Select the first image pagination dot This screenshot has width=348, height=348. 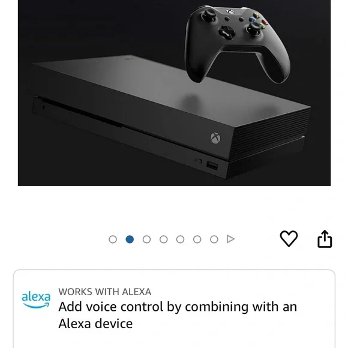[x=113, y=239]
